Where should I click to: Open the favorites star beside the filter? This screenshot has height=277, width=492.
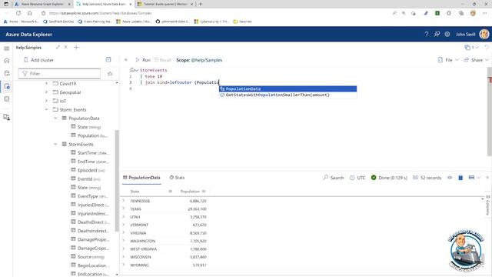(110, 74)
